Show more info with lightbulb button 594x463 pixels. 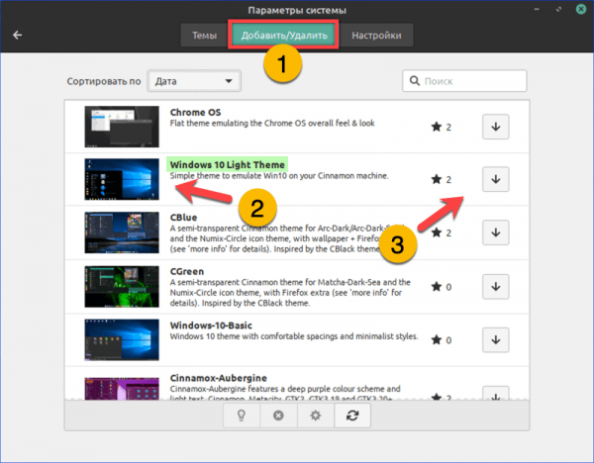pyautogui.click(x=242, y=416)
